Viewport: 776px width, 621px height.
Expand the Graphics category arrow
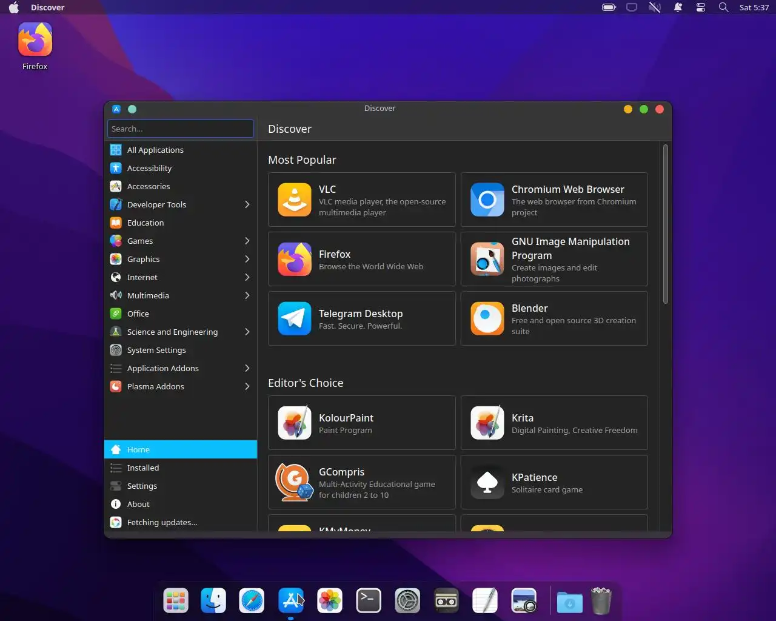click(x=247, y=259)
